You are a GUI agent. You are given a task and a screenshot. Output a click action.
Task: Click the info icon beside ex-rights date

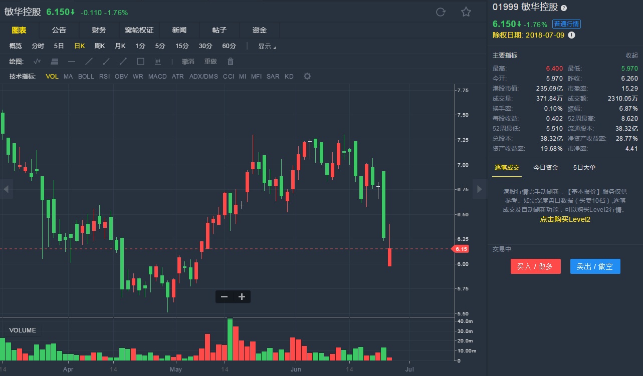click(x=571, y=35)
